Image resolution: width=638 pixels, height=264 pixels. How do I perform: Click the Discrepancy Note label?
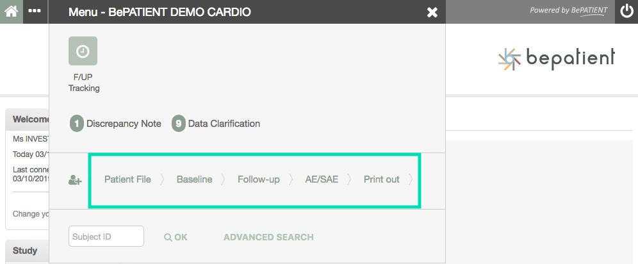[124, 124]
